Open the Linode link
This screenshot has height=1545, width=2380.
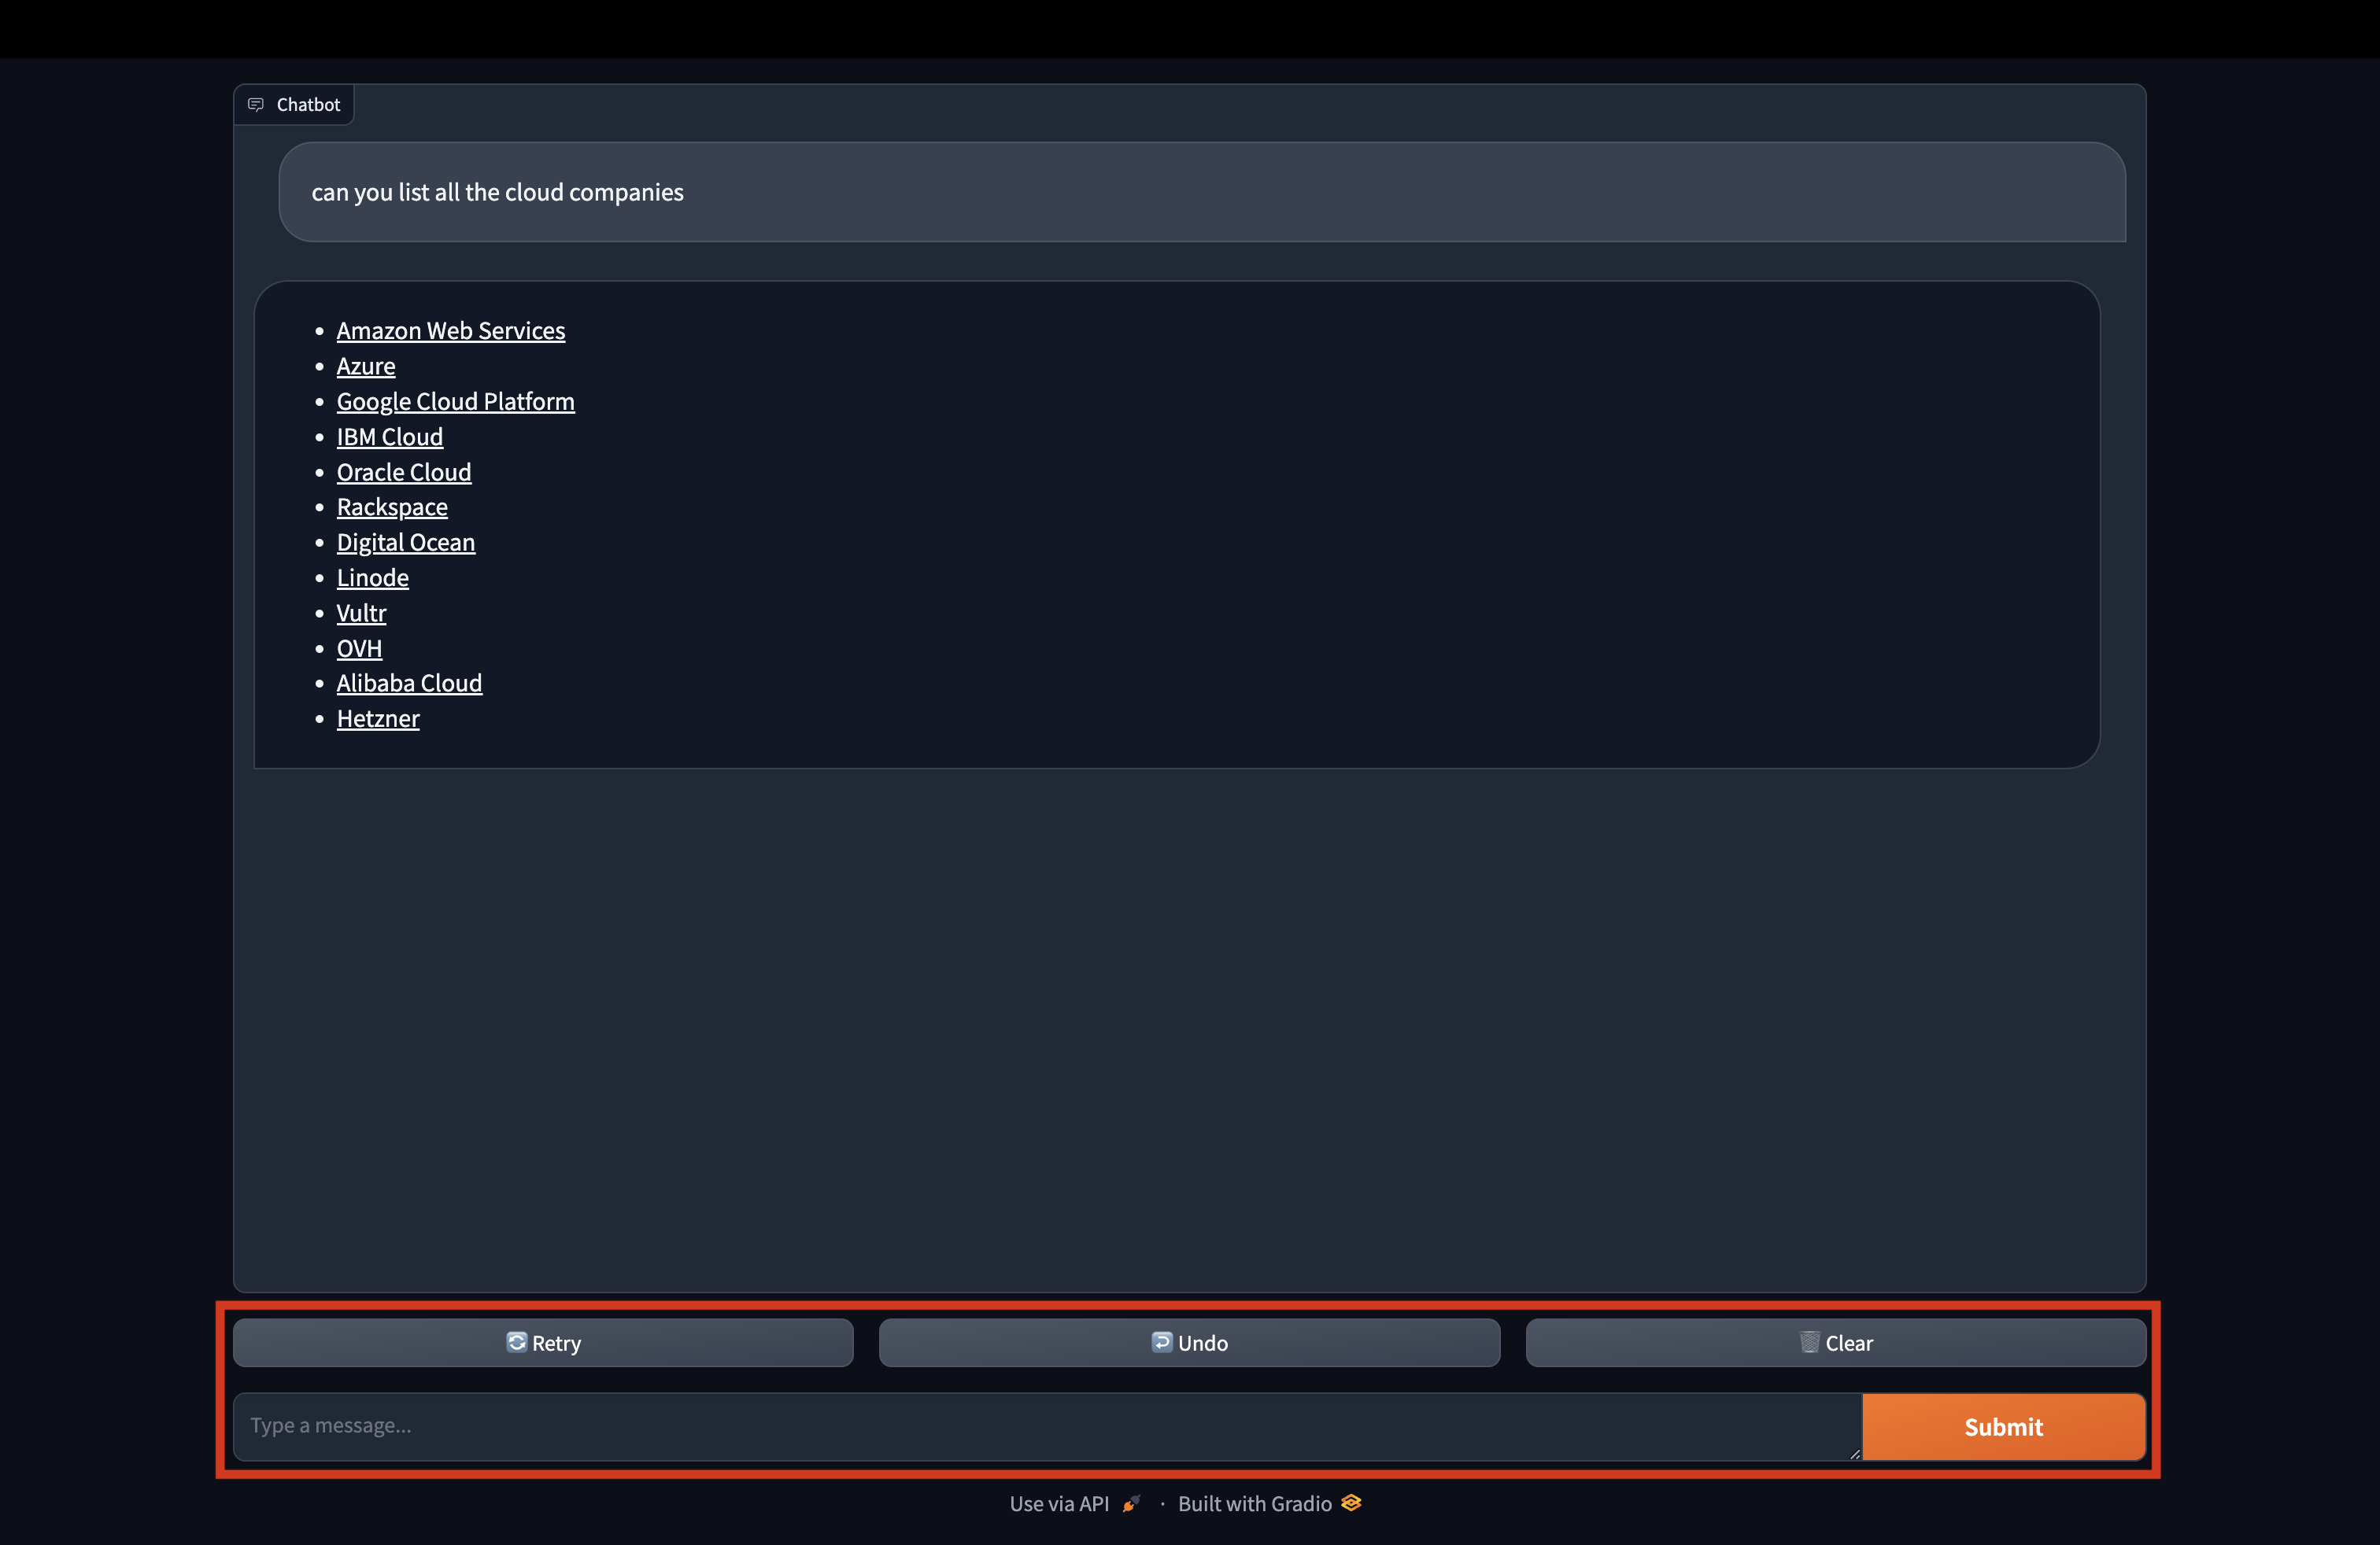pyautogui.click(x=372, y=577)
